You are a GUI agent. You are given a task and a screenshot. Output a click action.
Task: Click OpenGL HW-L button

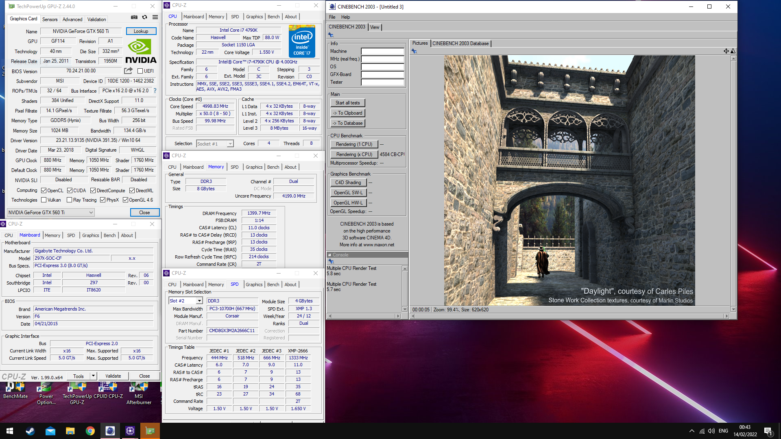coord(348,203)
